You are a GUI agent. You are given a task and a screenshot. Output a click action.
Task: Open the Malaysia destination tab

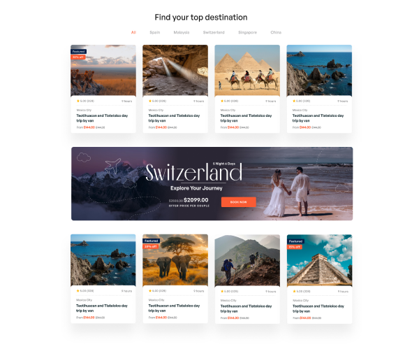[x=182, y=32]
